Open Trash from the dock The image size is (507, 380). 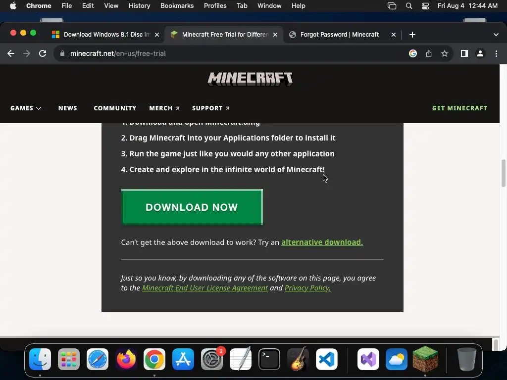pyautogui.click(x=466, y=359)
